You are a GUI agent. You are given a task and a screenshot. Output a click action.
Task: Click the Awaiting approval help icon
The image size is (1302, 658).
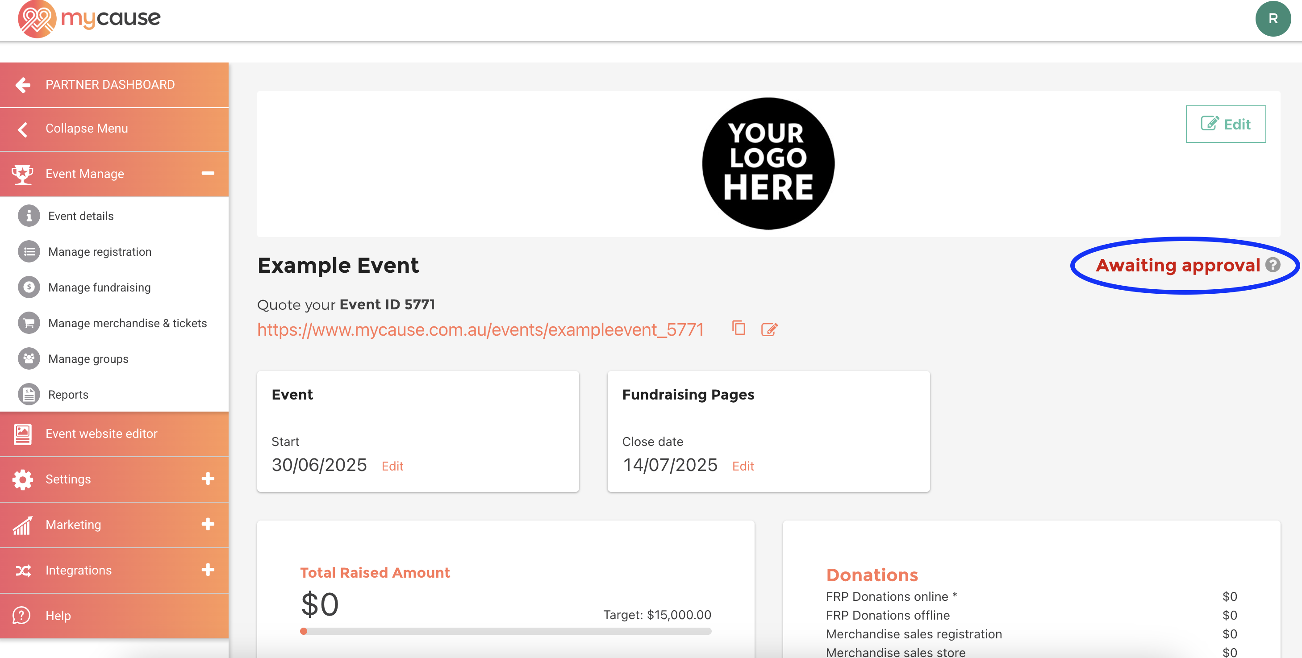[x=1272, y=265]
